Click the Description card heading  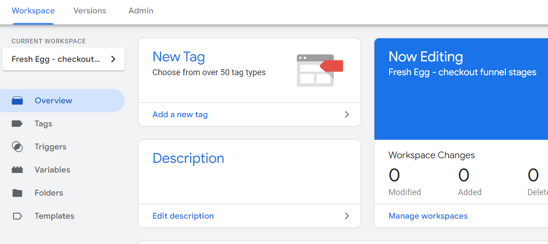click(x=188, y=158)
